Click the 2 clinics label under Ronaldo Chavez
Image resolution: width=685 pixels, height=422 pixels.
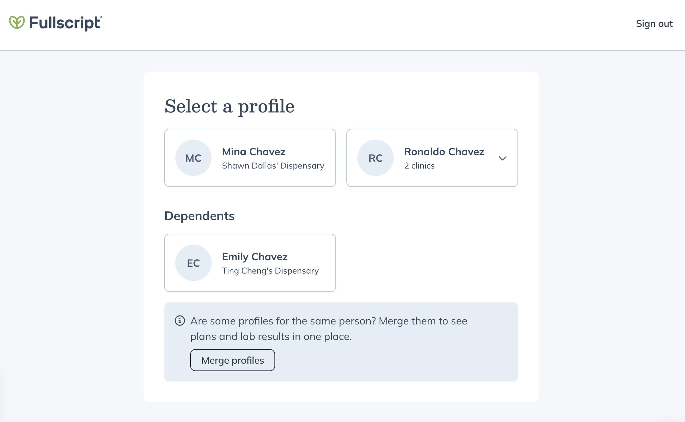click(419, 166)
